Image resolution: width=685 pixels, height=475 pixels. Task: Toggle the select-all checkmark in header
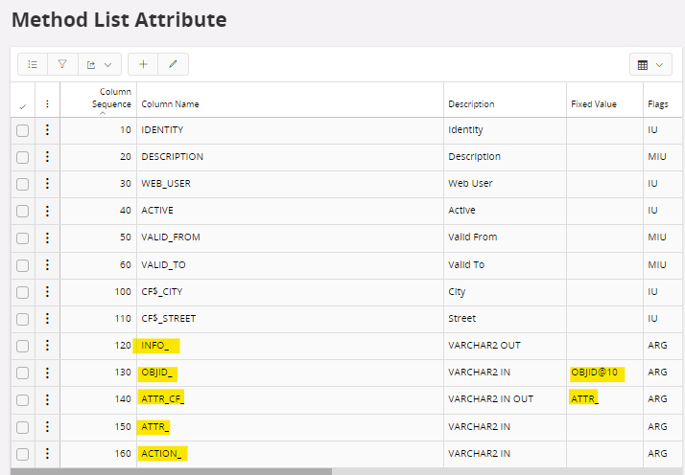point(23,105)
